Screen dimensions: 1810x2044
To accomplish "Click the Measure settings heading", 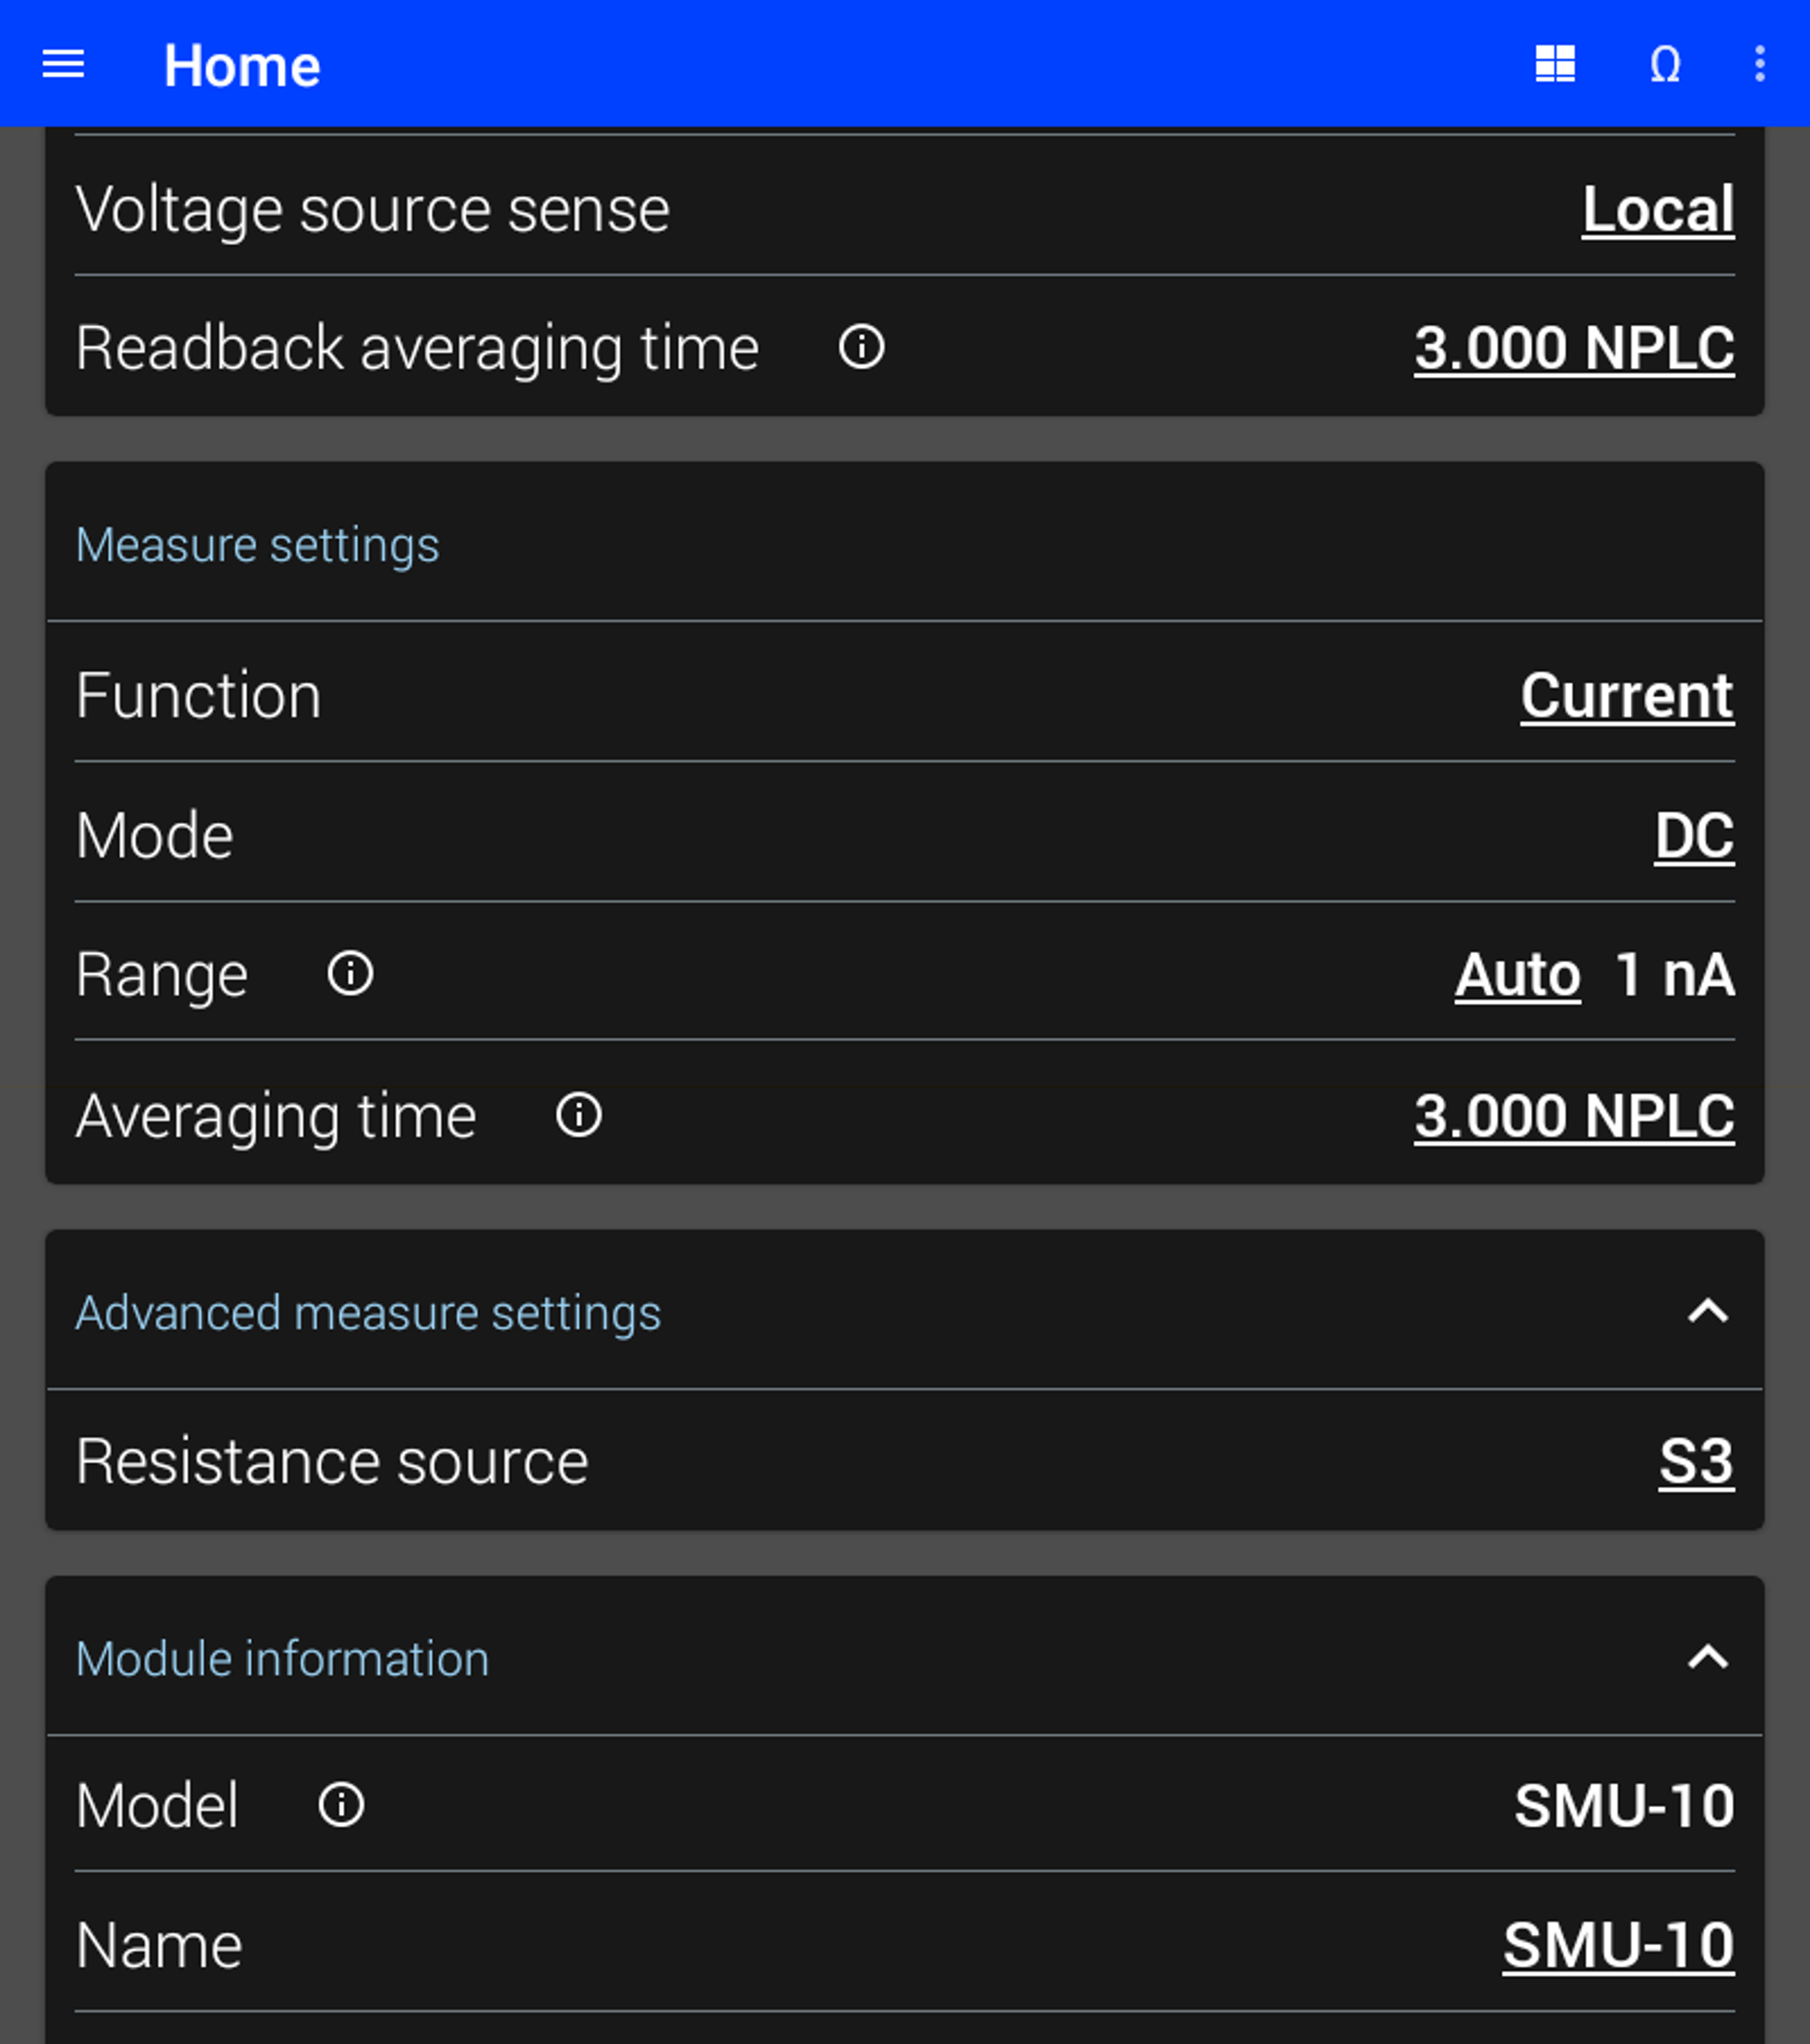I will click(x=258, y=546).
